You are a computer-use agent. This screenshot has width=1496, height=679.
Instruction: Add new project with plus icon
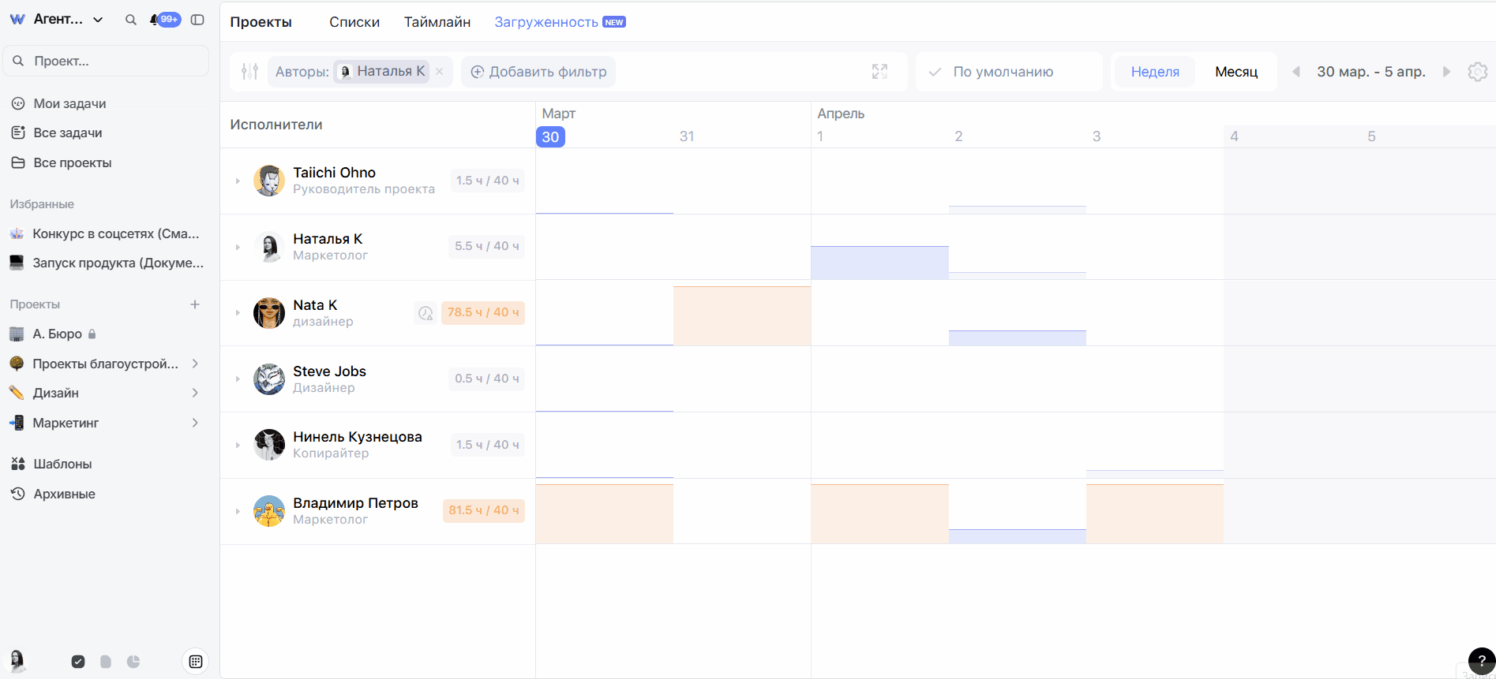coord(195,304)
